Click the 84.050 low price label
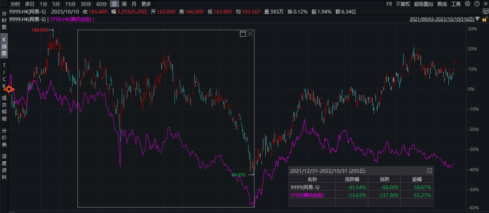 (239, 175)
